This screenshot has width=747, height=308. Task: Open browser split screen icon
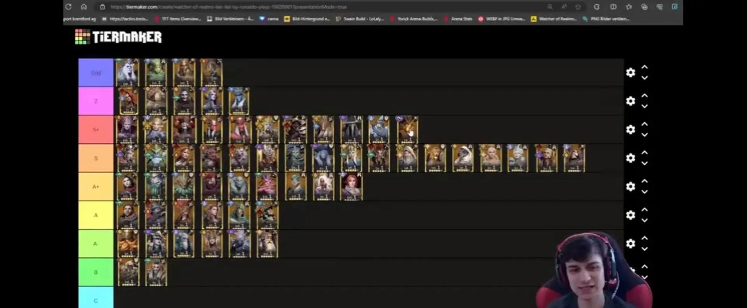pyautogui.click(x=613, y=7)
